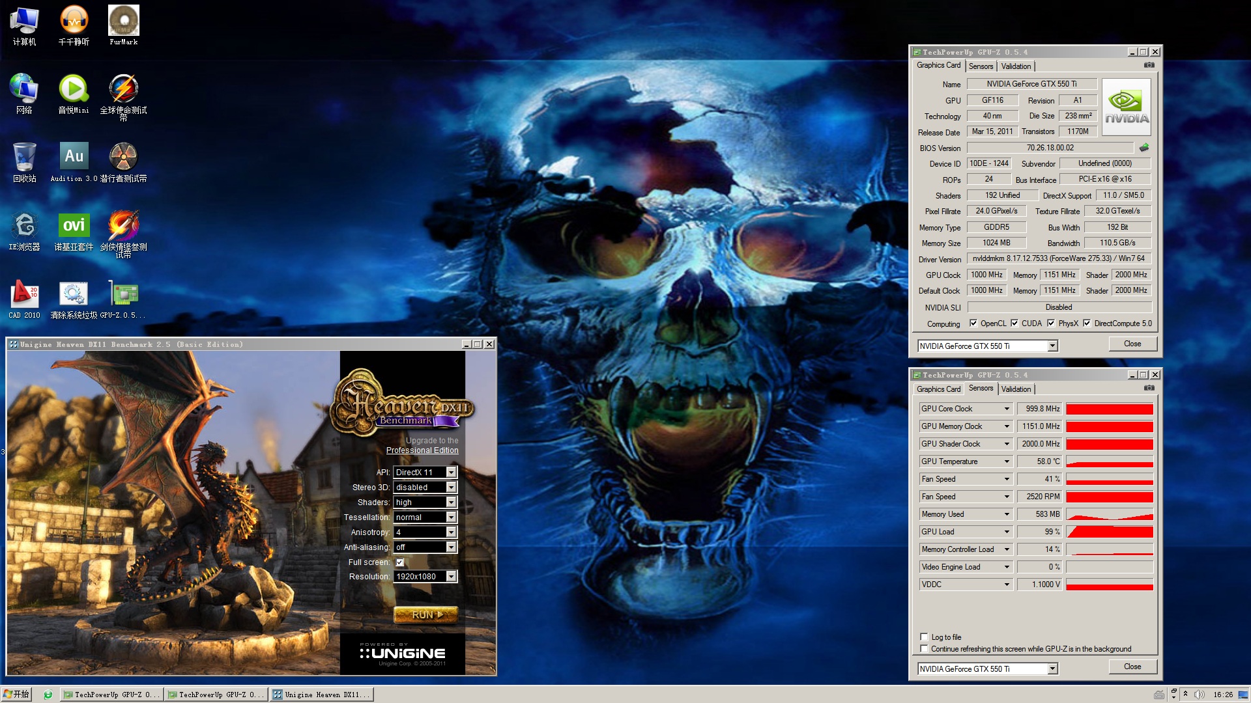1251x703 pixels.
Task: Switch to Validation tab in top GPU-Z
Action: point(1016,66)
